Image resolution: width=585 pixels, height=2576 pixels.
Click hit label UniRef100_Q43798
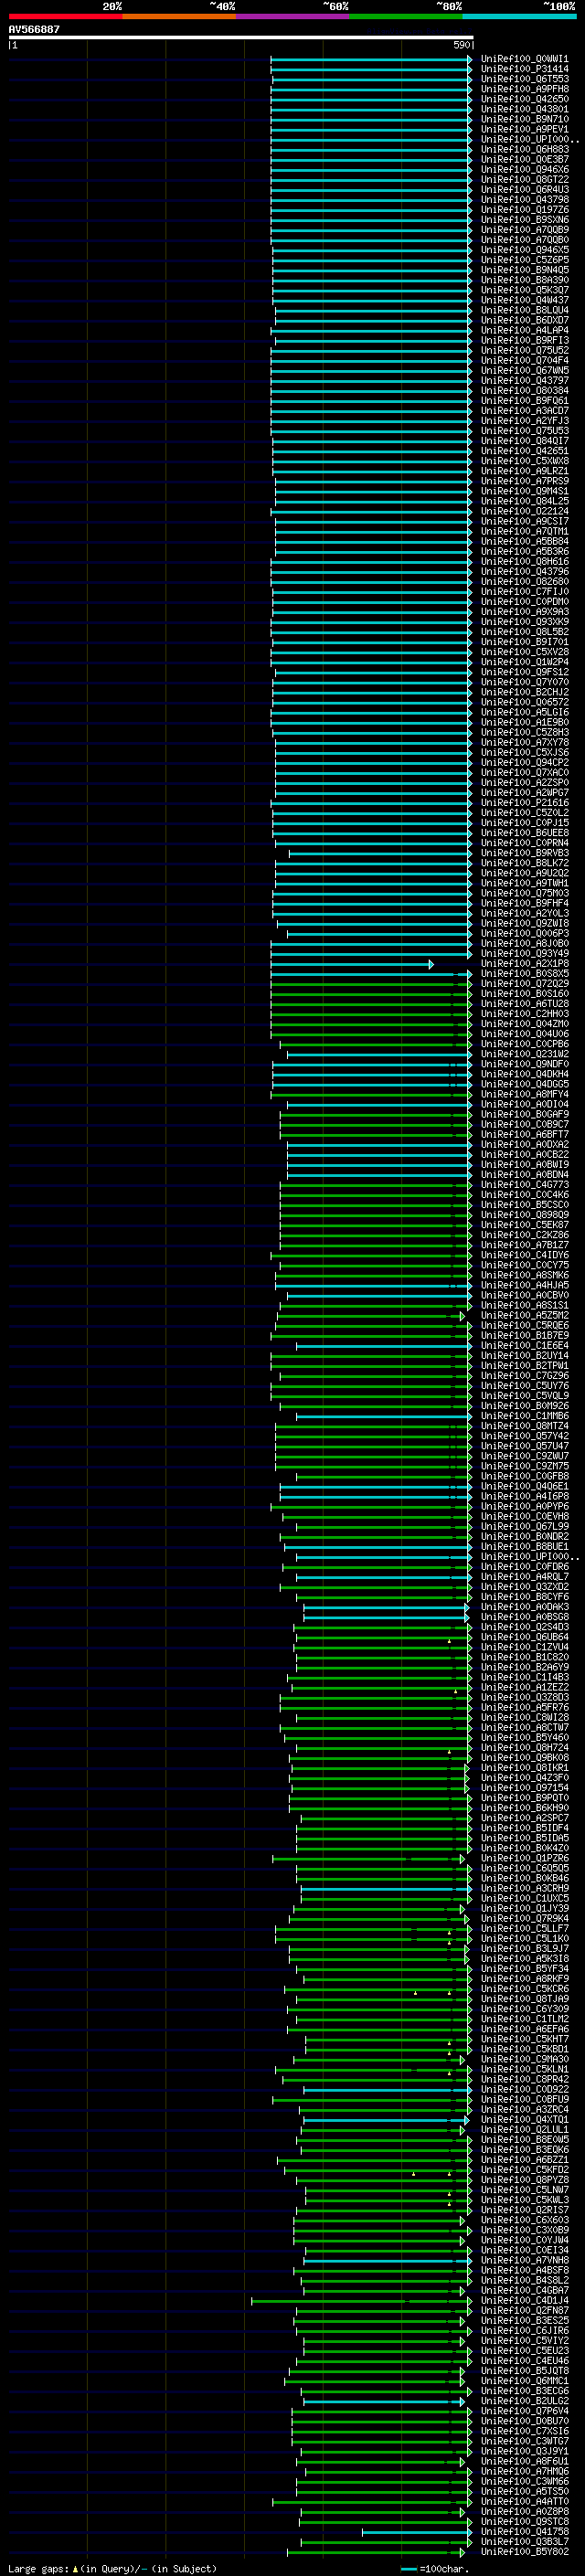click(524, 199)
